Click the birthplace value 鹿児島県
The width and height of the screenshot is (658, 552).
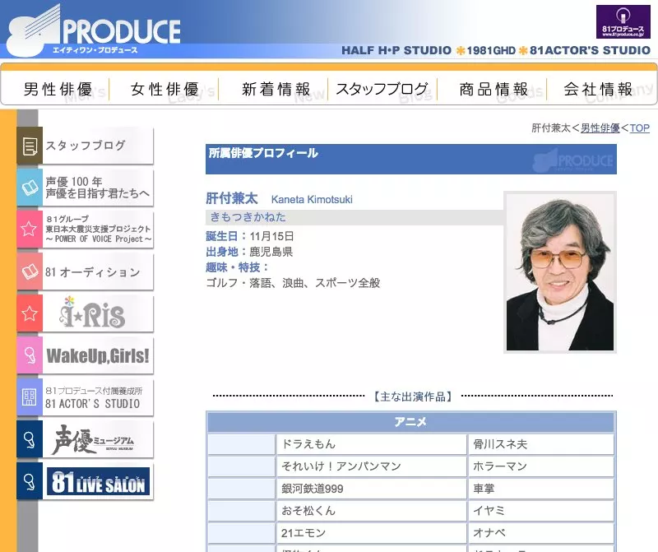click(x=271, y=252)
